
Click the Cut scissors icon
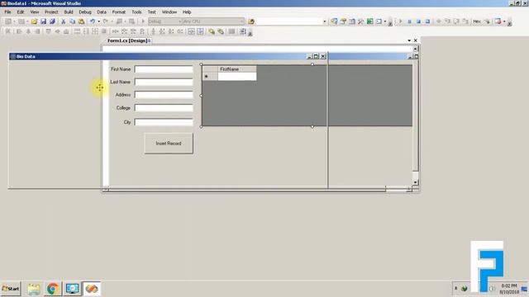63,21
